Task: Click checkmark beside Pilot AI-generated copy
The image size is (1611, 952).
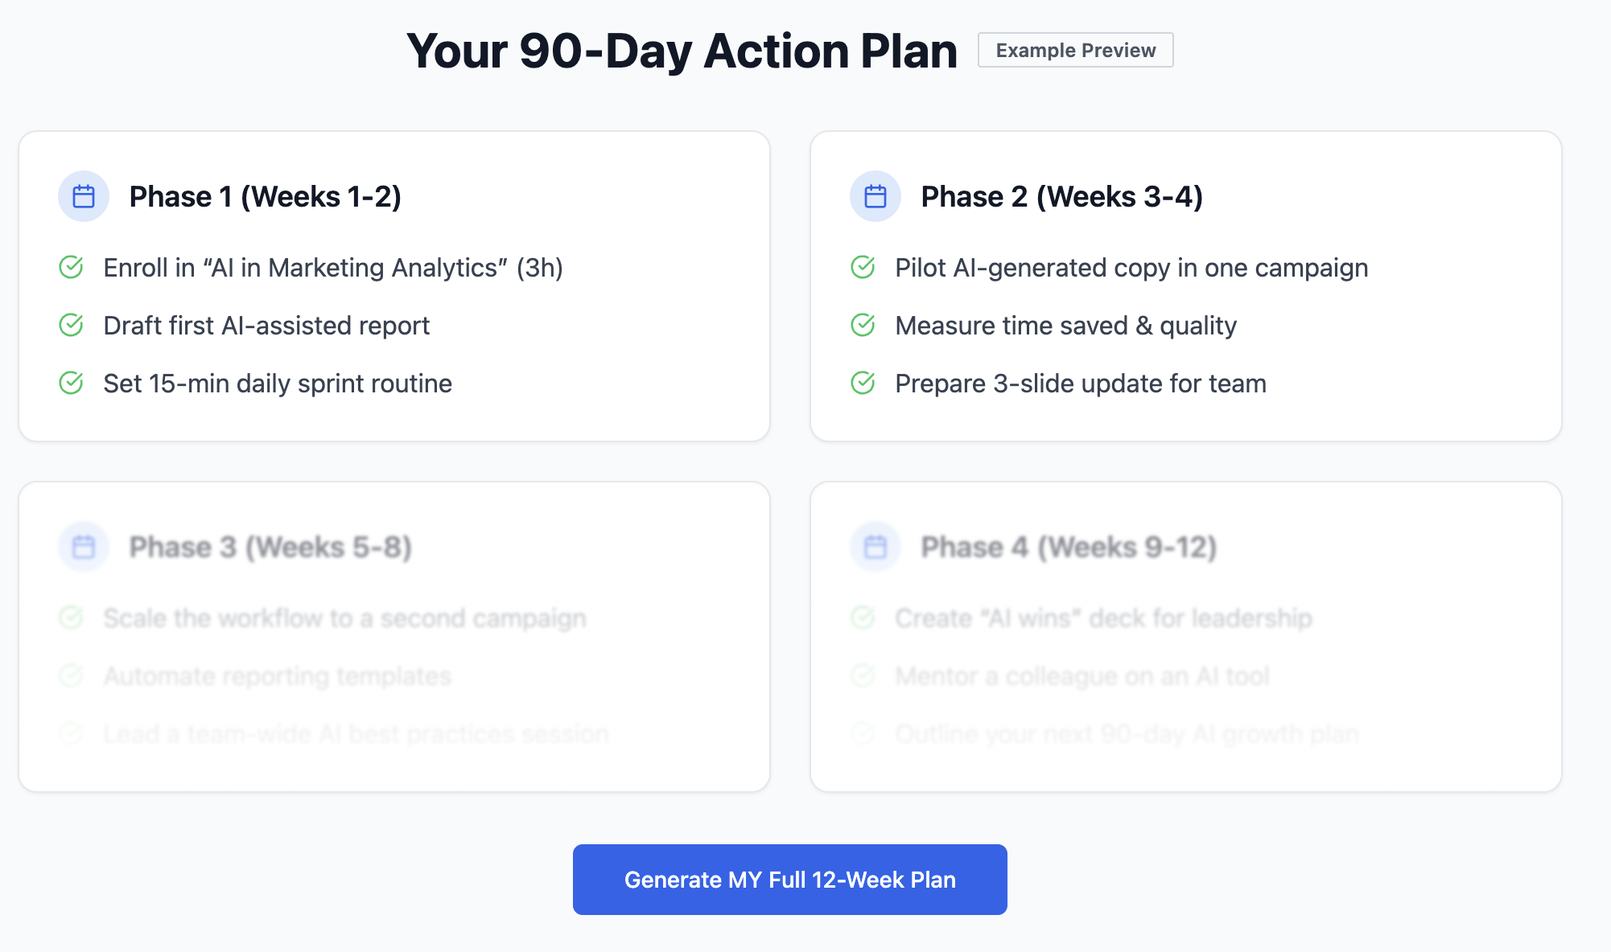Action: click(863, 267)
